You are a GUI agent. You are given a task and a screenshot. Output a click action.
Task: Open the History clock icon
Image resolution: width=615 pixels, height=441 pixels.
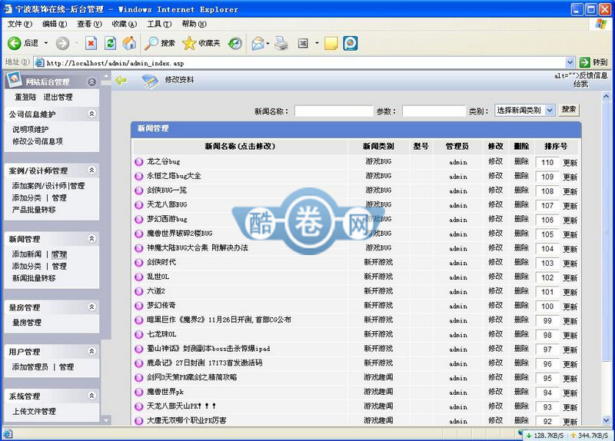[235, 43]
